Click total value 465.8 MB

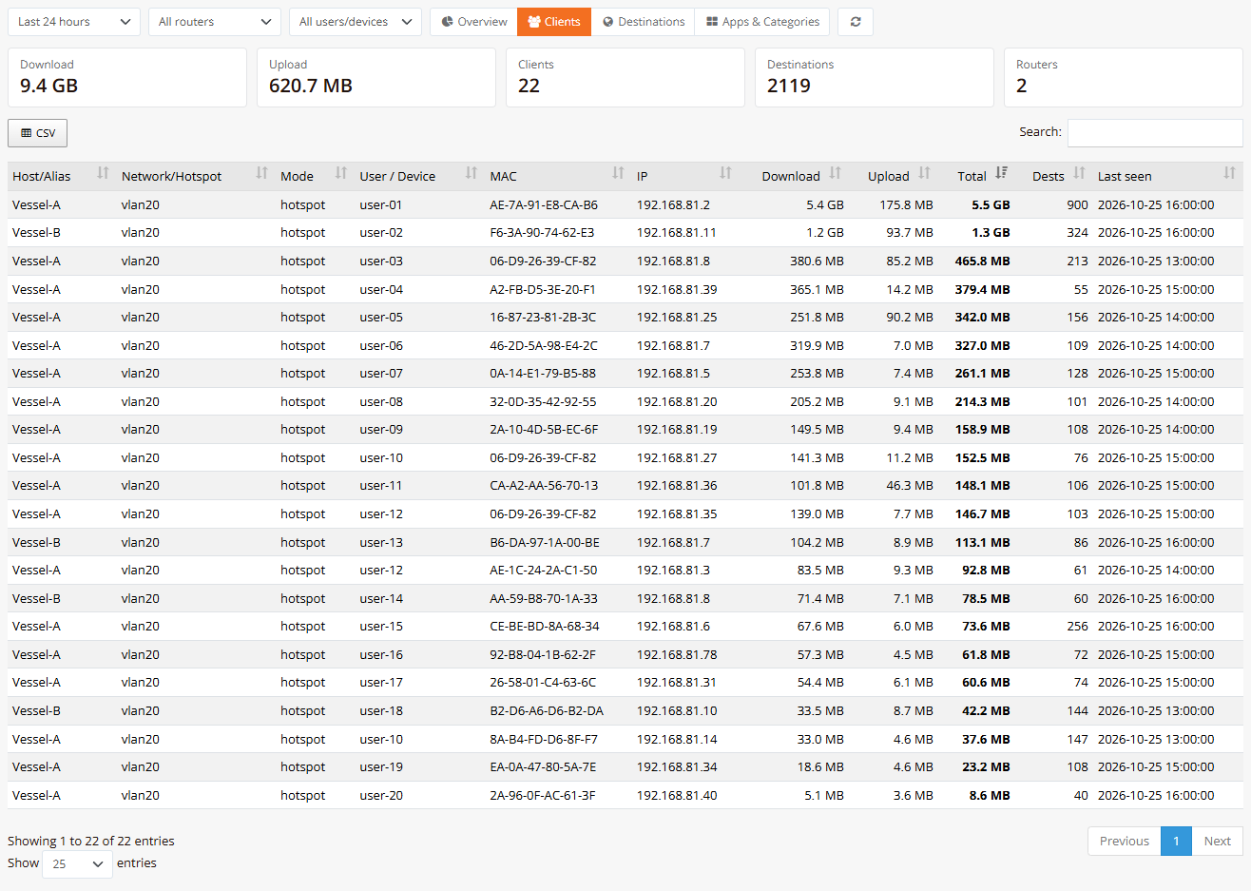pos(982,261)
